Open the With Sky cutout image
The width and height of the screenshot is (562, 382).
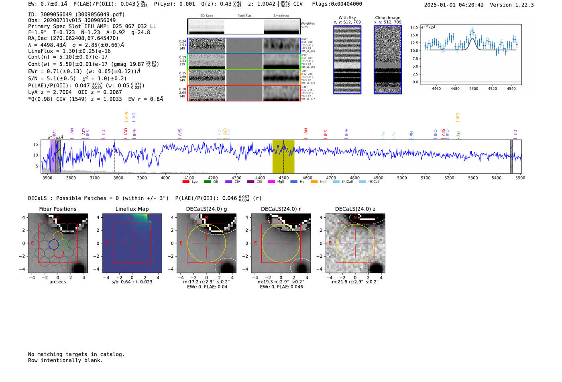[x=347, y=60]
